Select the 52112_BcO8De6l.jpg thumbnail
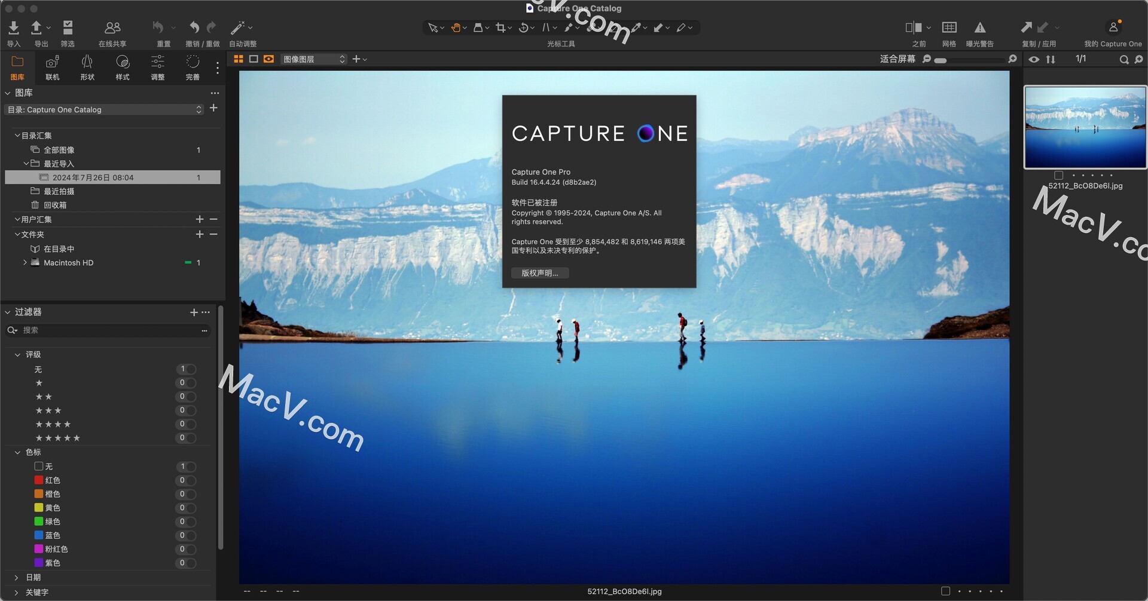Screen dimensions: 1148x601 (x=1084, y=126)
